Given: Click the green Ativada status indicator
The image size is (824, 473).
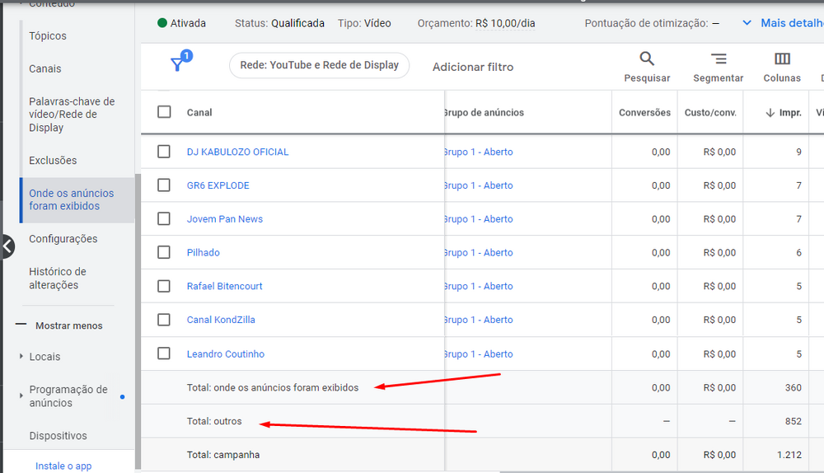Looking at the screenshot, I should [162, 22].
